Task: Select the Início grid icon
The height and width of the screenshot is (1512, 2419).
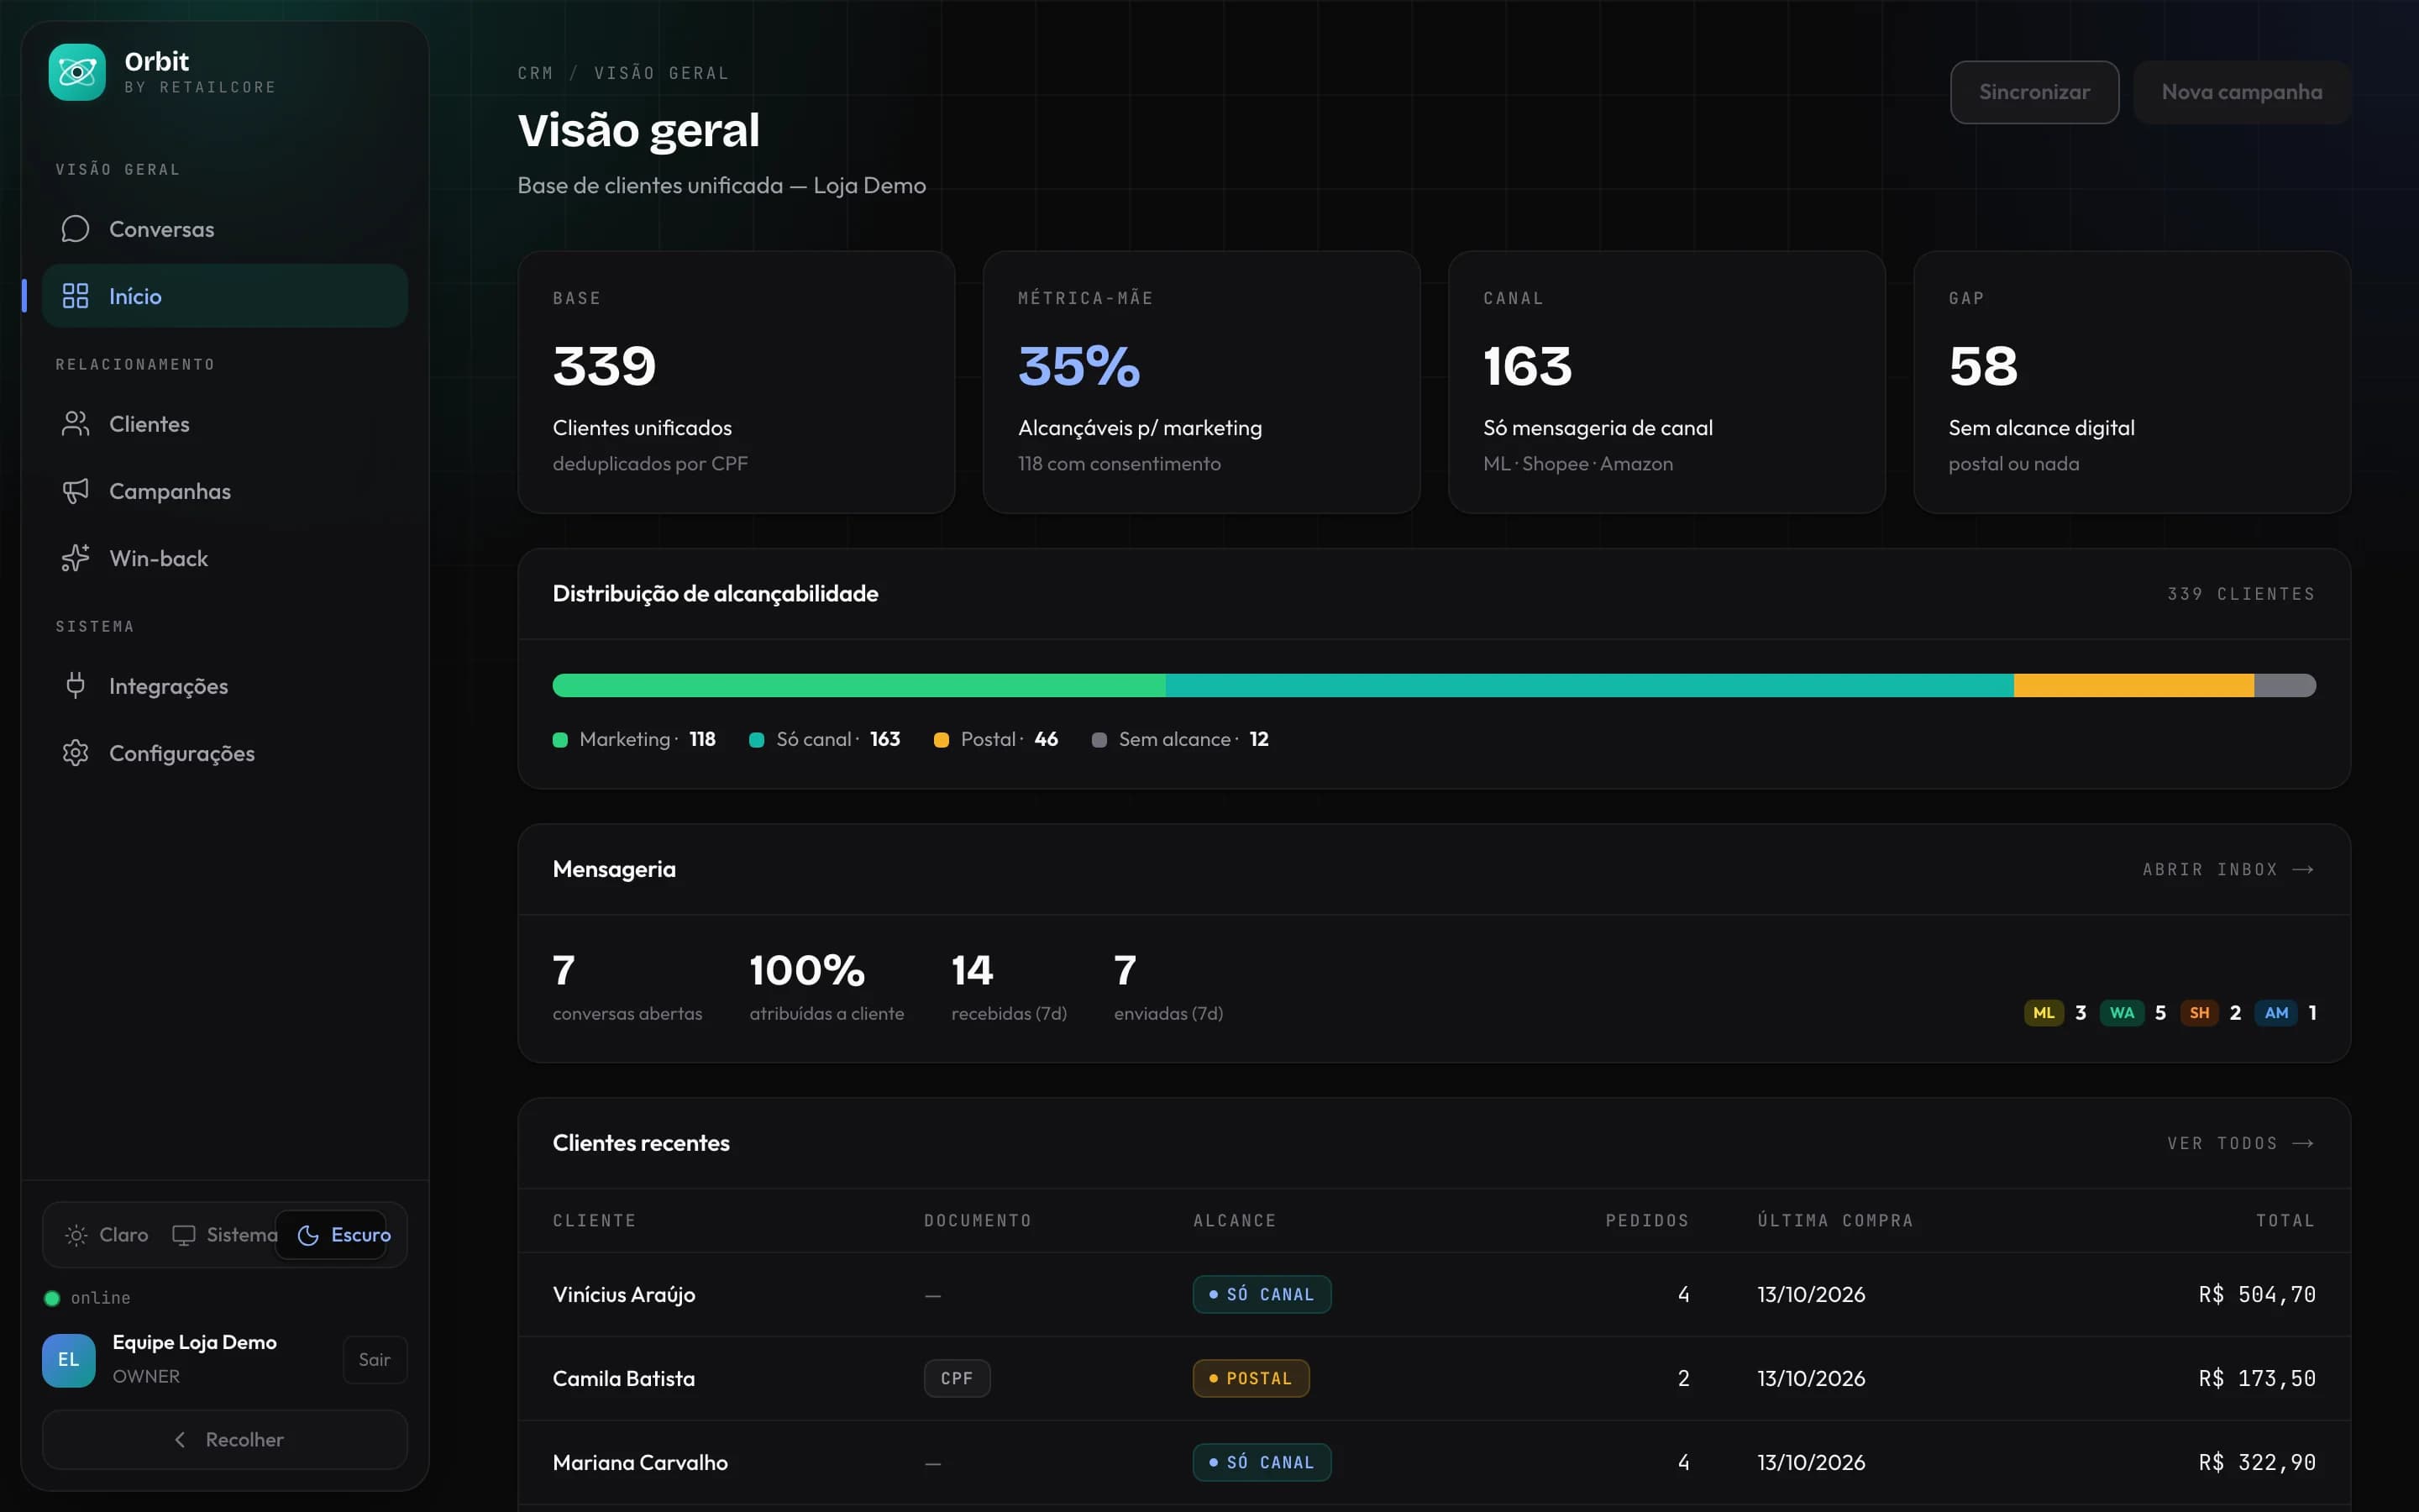Action: (x=75, y=296)
